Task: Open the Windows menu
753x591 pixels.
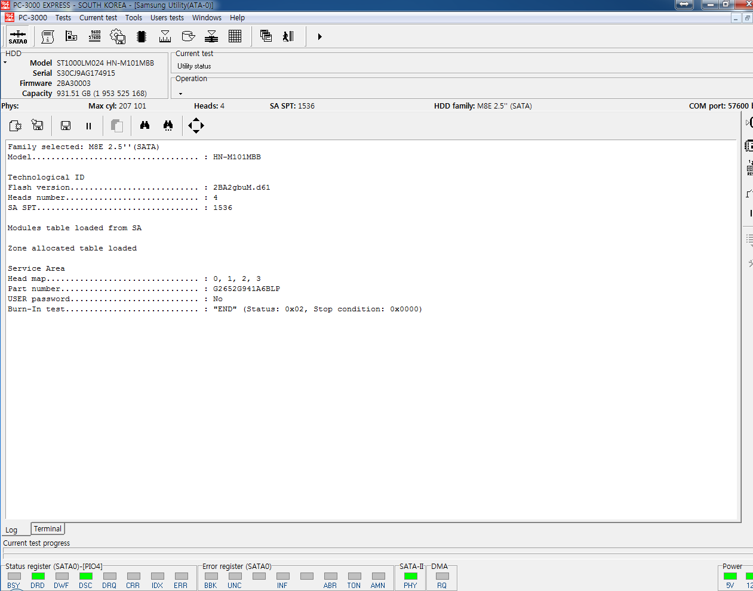Action: [x=207, y=18]
